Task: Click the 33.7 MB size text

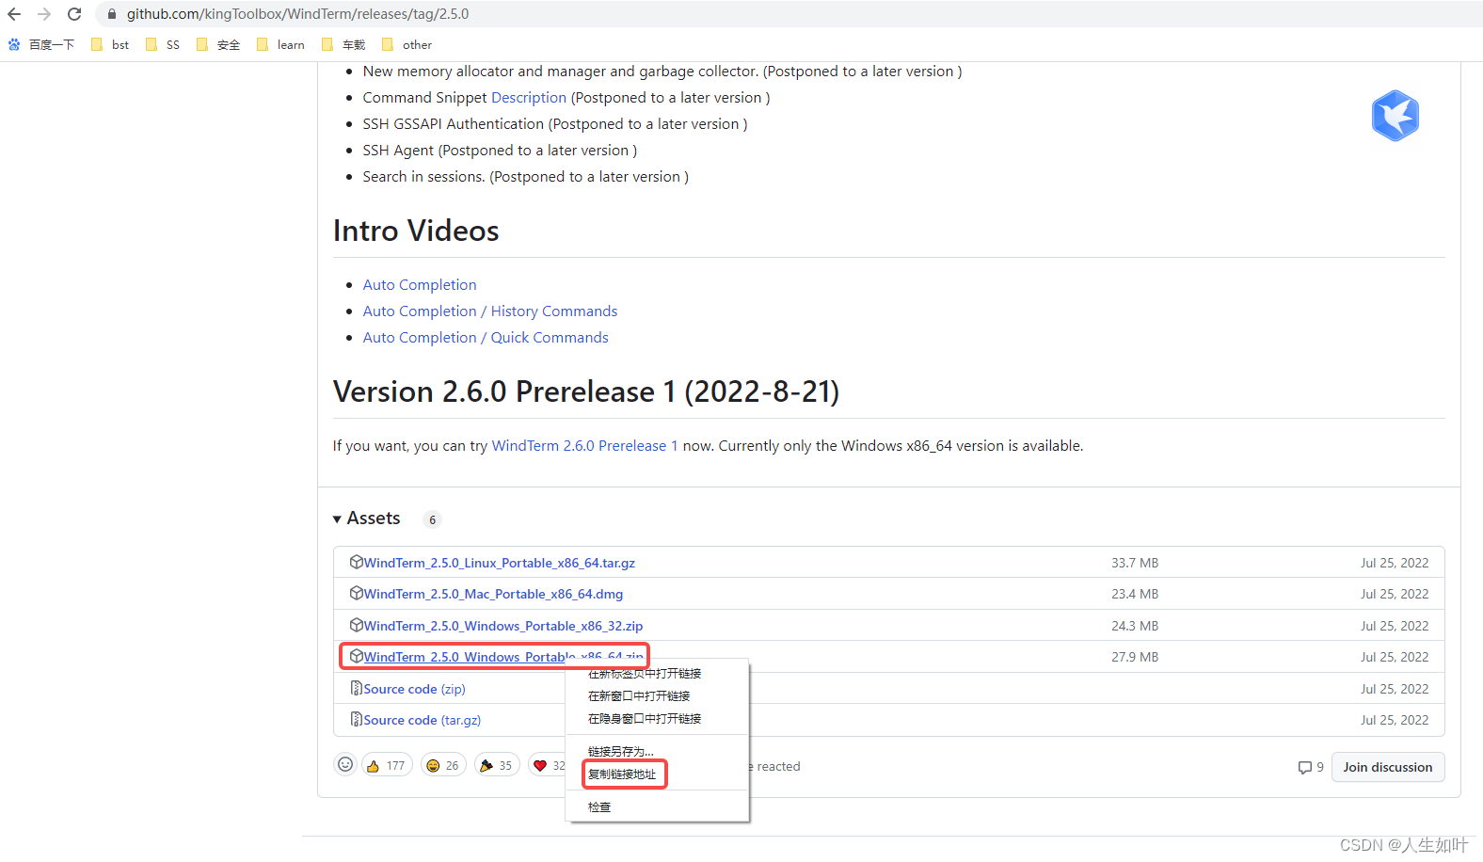Action: point(1135,563)
